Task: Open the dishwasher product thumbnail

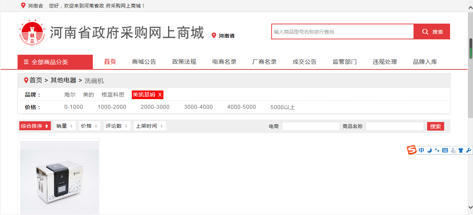Action: pyautogui.click(x=59, y=177)
